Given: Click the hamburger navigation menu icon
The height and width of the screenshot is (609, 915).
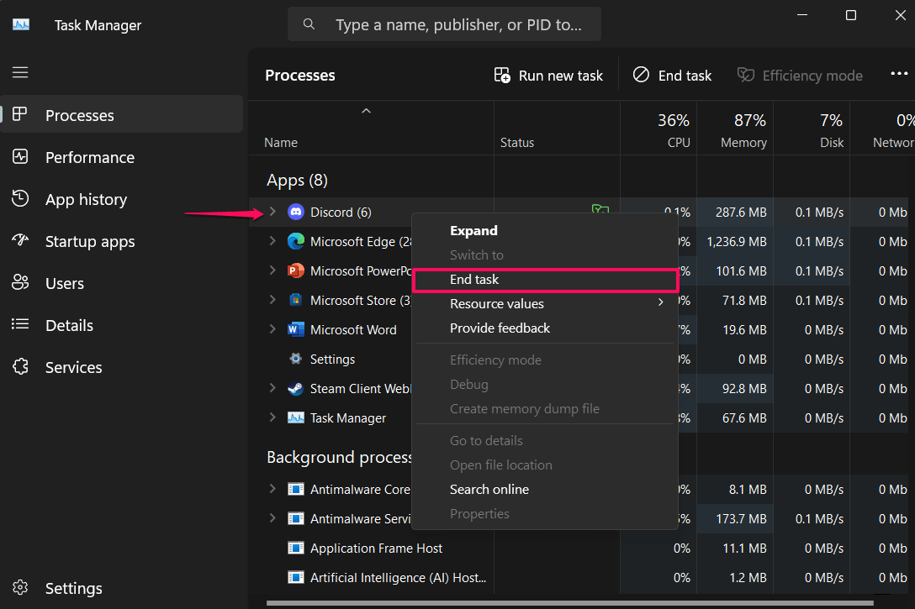Looking at the screenshot, I should click(x=20, y=72).
